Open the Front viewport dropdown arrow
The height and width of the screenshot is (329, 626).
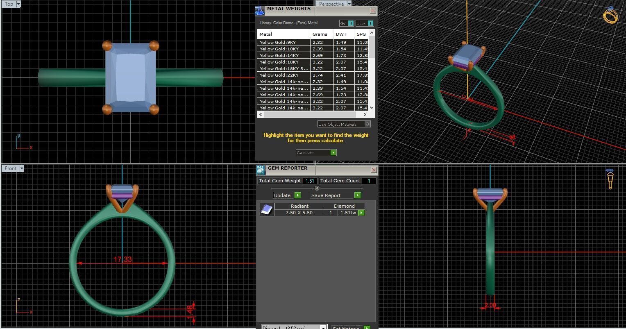[x=21, y=168]
